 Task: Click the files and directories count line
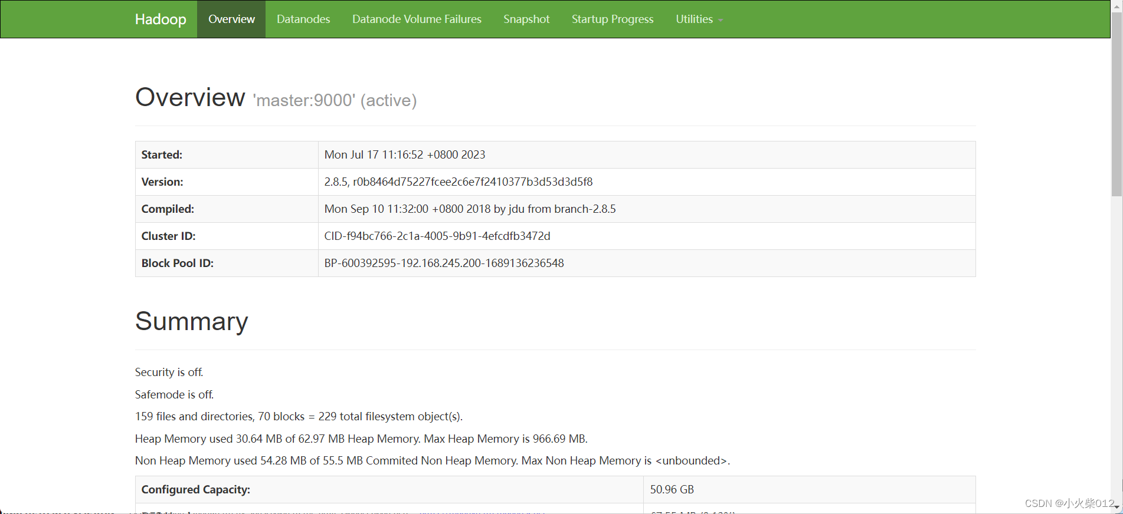299,416
